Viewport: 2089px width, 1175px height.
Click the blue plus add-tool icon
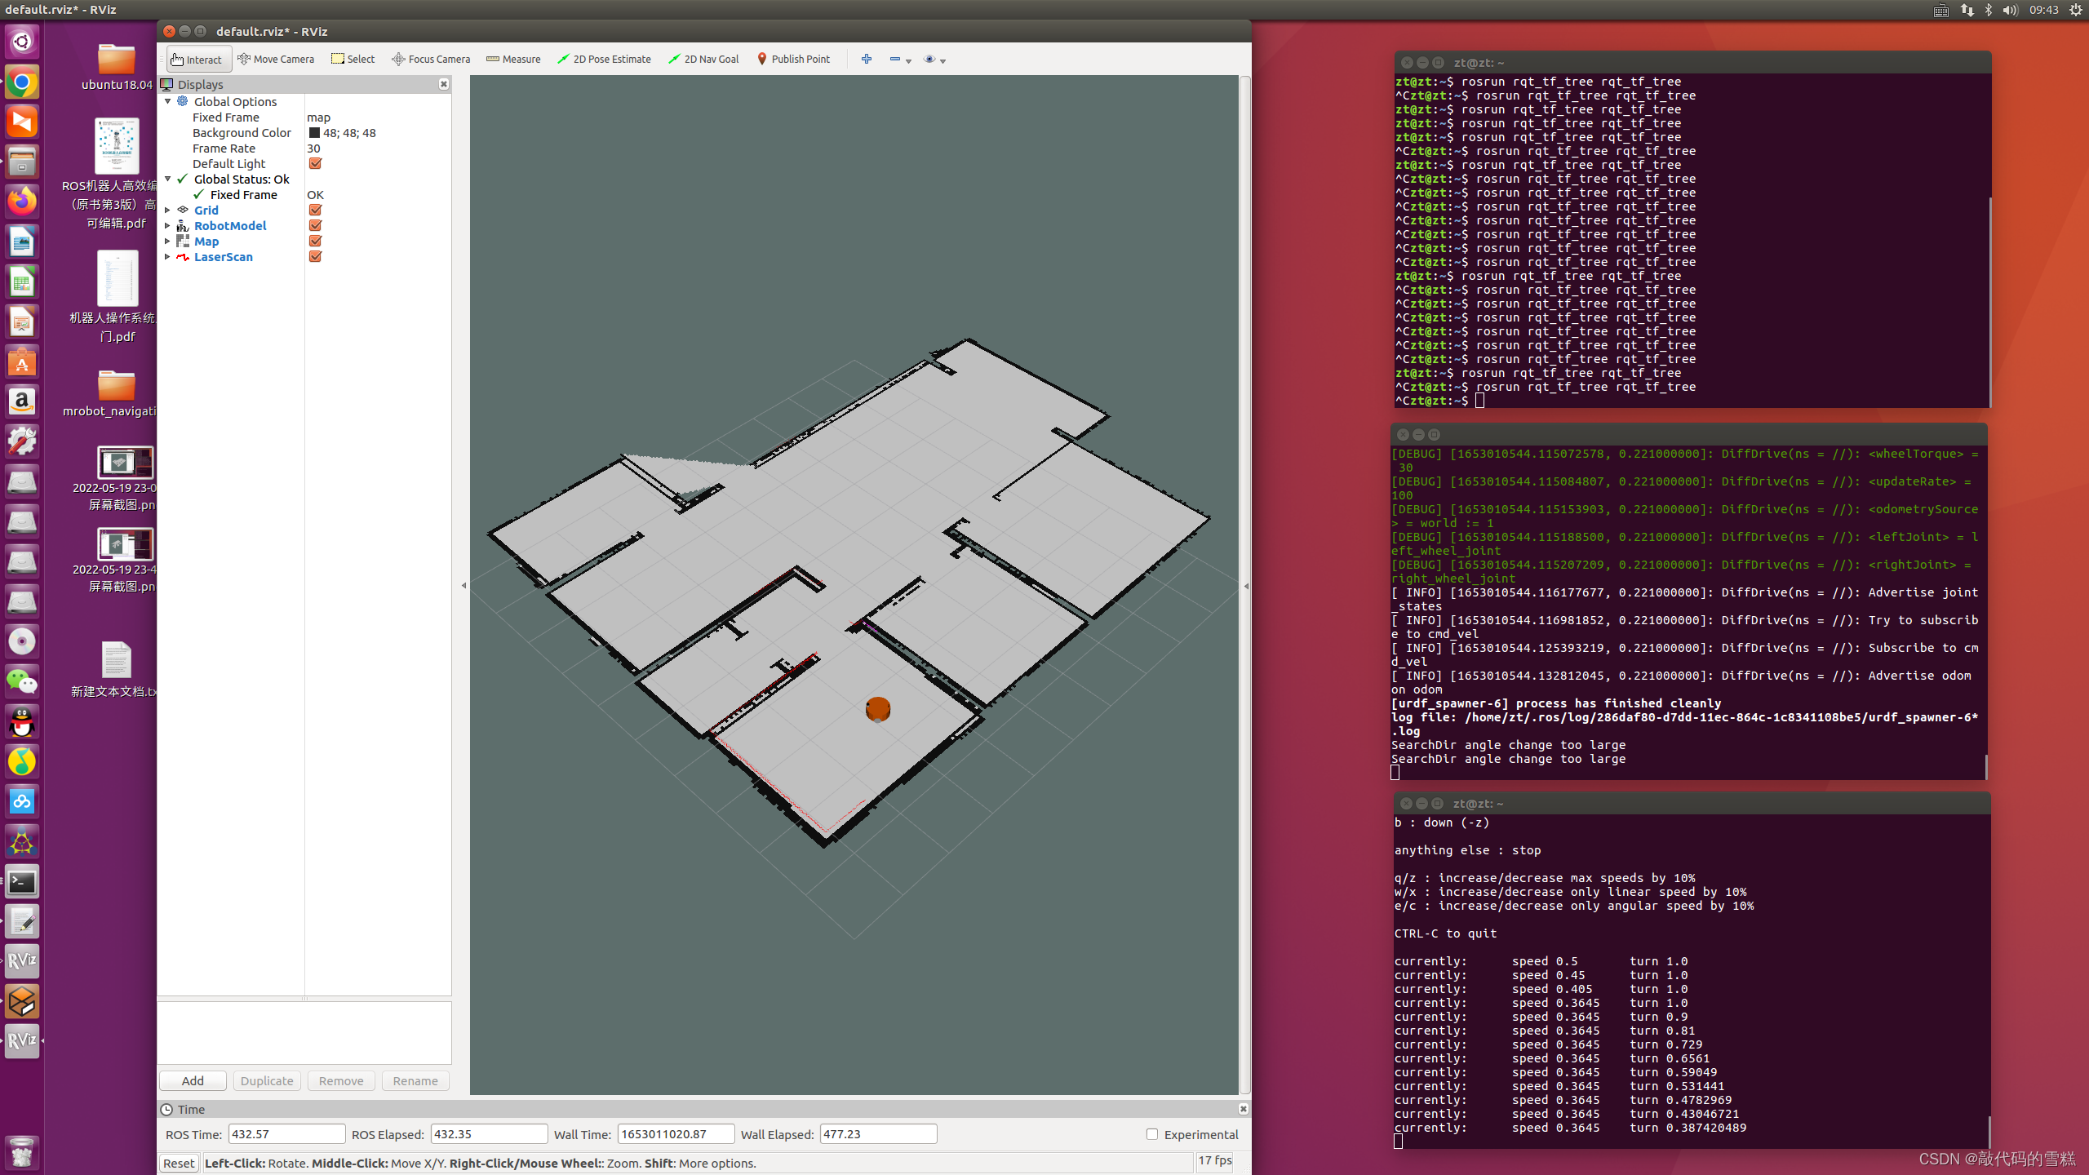tap(867, 59)
